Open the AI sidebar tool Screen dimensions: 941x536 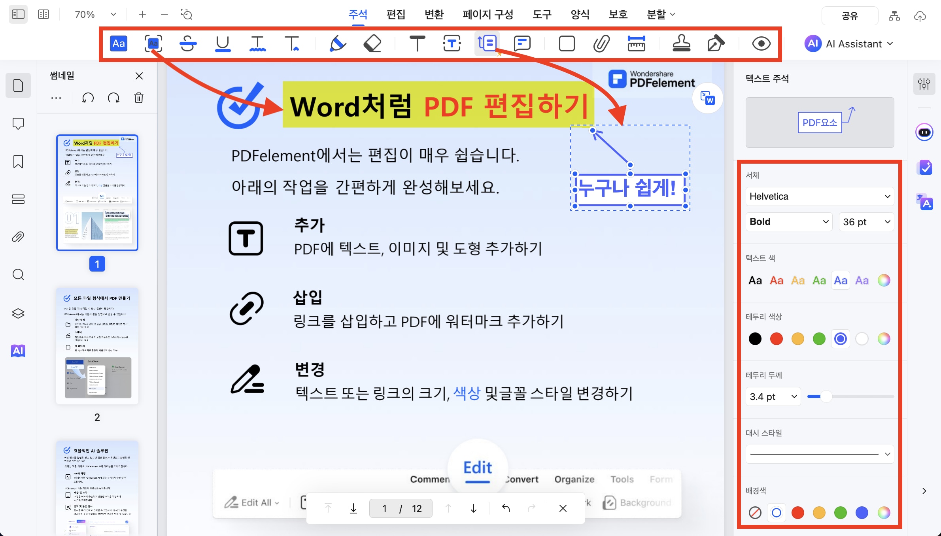coord(18,351)
